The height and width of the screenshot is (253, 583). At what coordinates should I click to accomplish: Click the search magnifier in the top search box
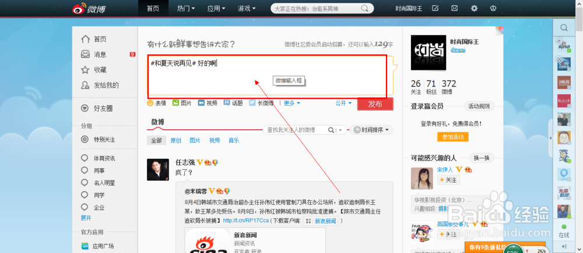pos(365,8)
